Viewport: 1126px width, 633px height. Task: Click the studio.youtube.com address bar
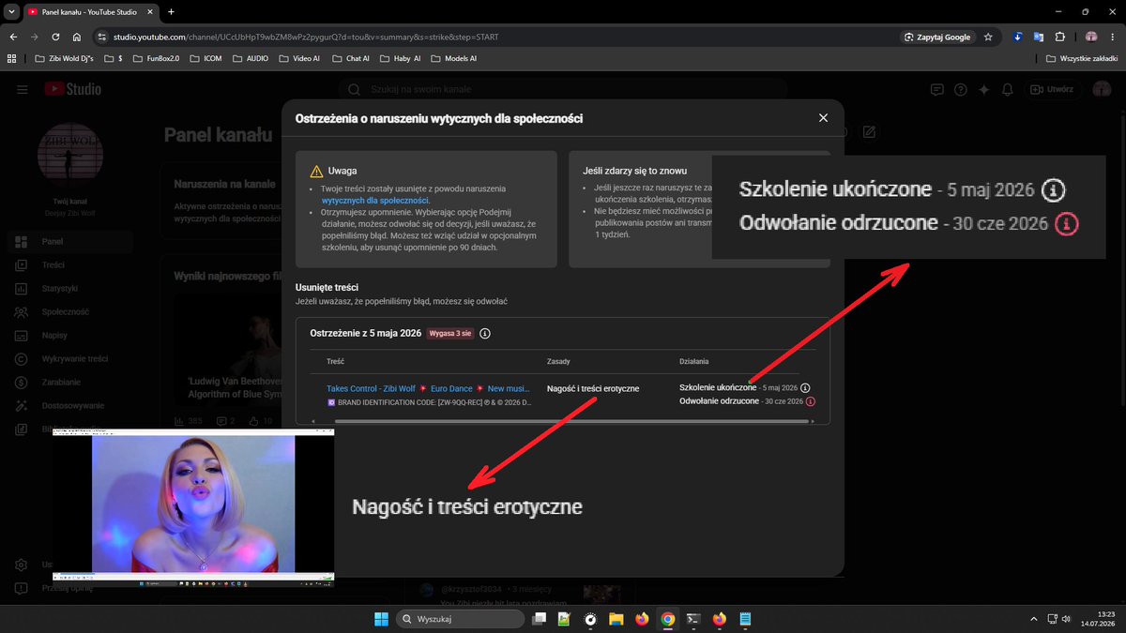[x=497, y=37]
